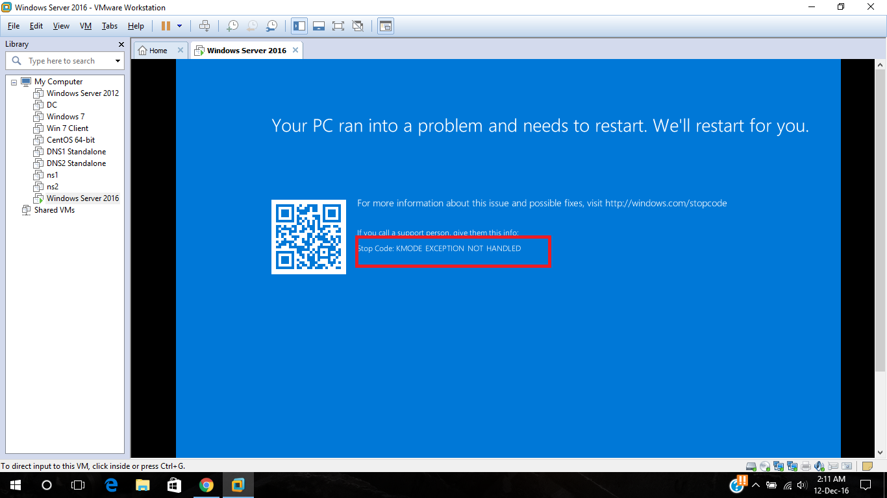
Task: Close the Home tab
Action: click(181, 50)
